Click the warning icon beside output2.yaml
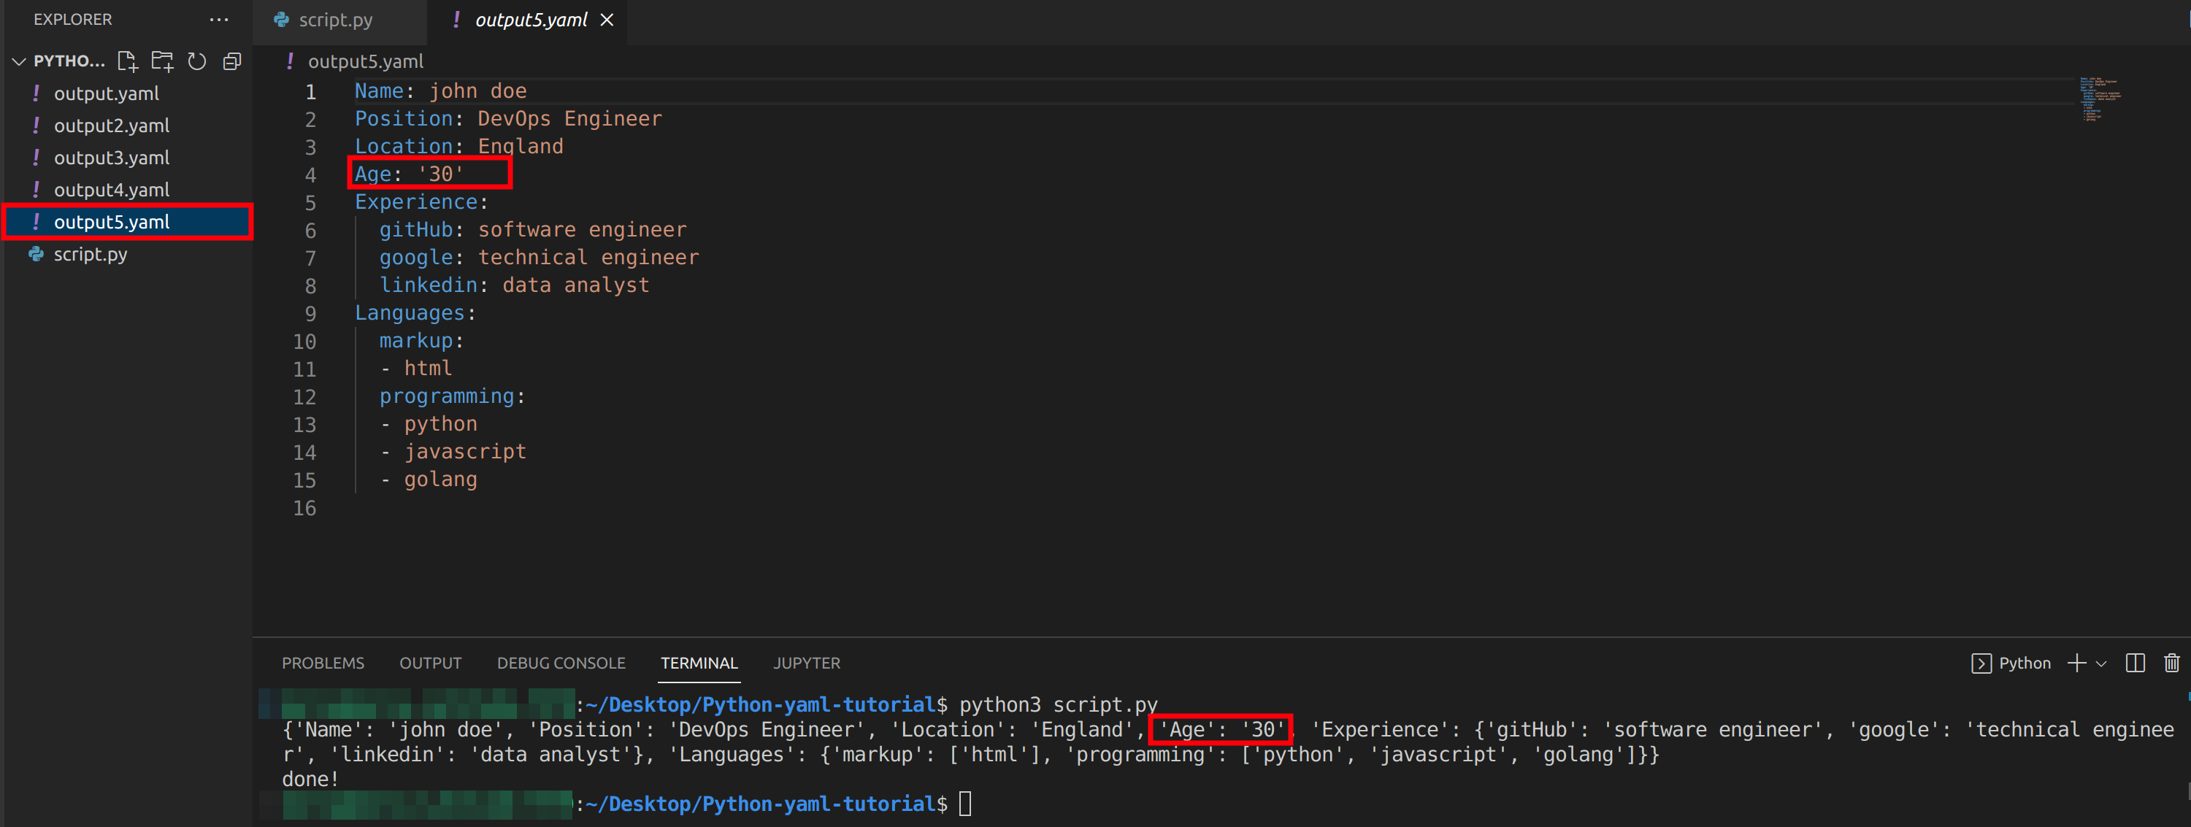 coord(37,125)
